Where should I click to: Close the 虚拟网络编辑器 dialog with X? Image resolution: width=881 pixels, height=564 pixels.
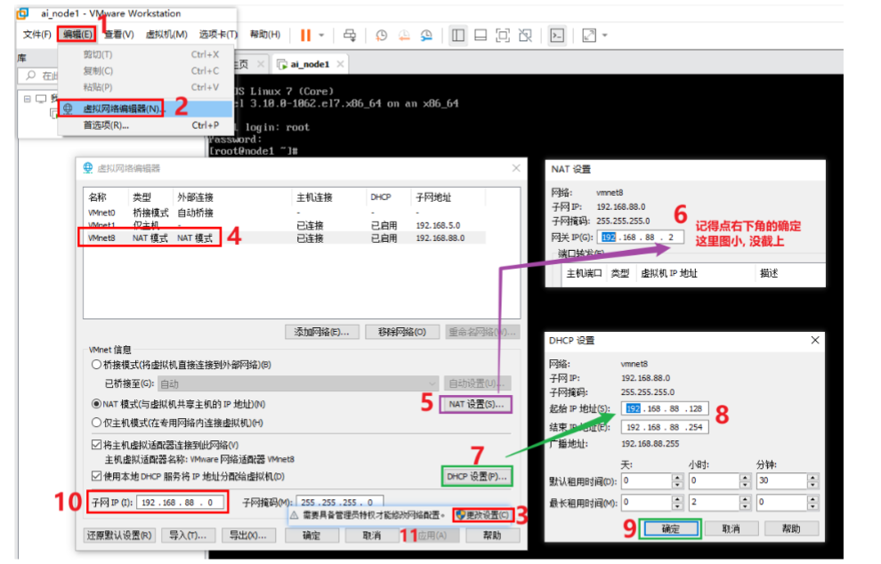coord(516,168)
